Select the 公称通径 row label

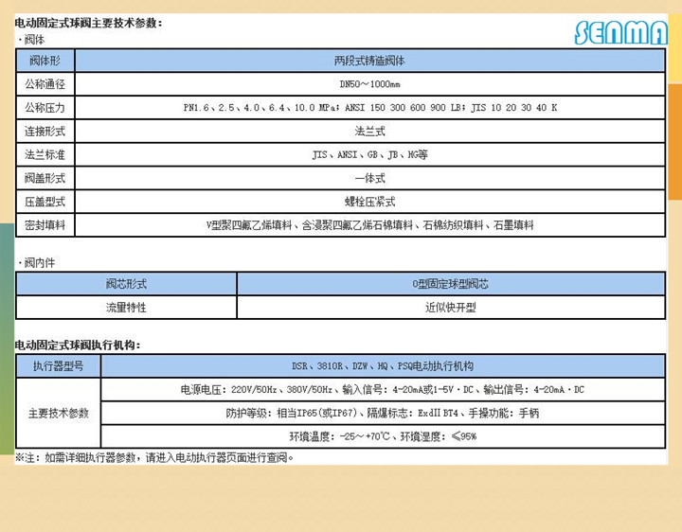tap(45, 84)
